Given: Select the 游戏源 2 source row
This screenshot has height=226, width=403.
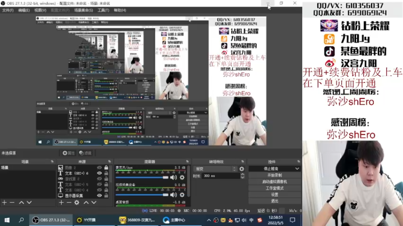Looking at the screenshot, I should click(x=83, y=179).
